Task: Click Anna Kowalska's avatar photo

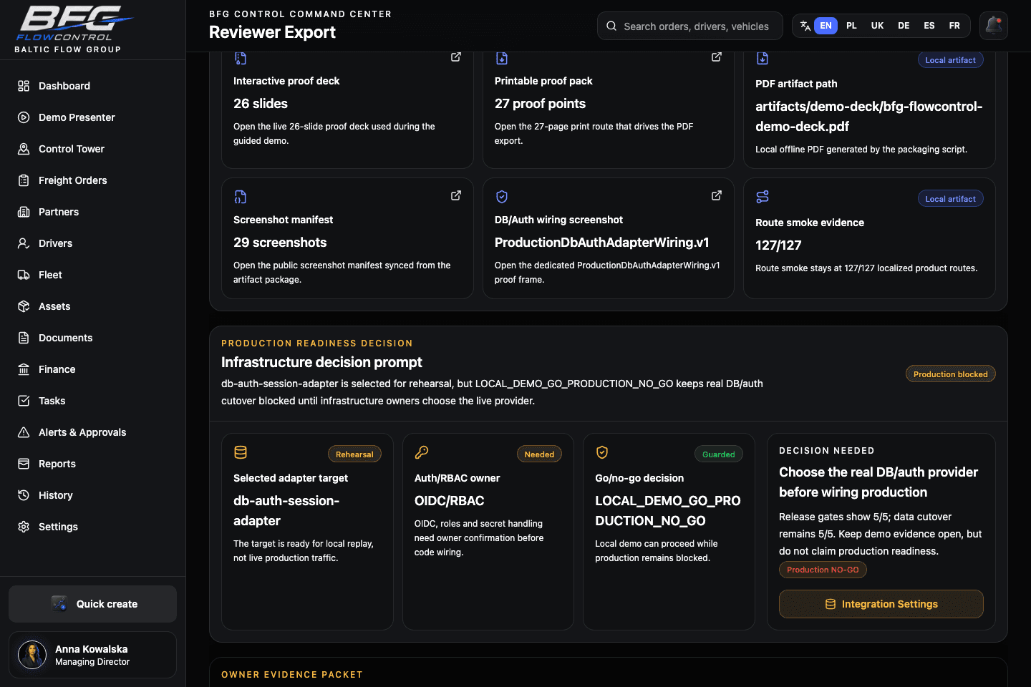Action: 32,655
